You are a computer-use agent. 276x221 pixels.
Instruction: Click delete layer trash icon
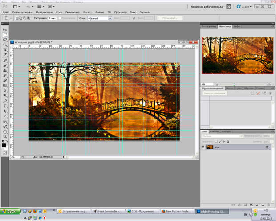[x=268, y=205]
